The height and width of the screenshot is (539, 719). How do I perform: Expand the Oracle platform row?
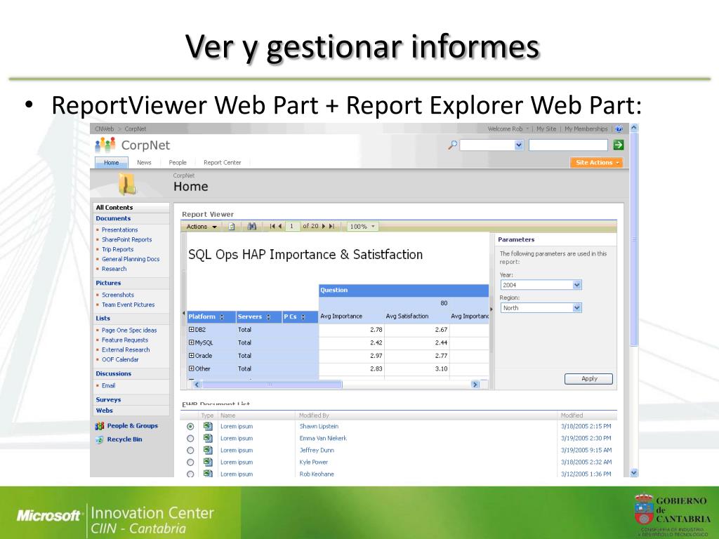pyautogui.click(x=191, y=355)
